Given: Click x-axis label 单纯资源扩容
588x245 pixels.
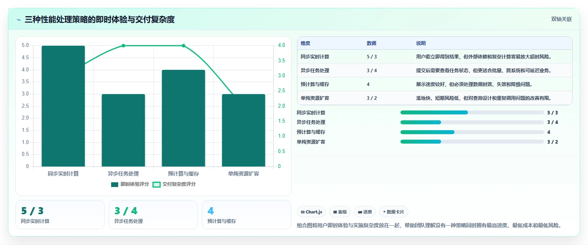Looking at the screenshot, I should 243,174.
